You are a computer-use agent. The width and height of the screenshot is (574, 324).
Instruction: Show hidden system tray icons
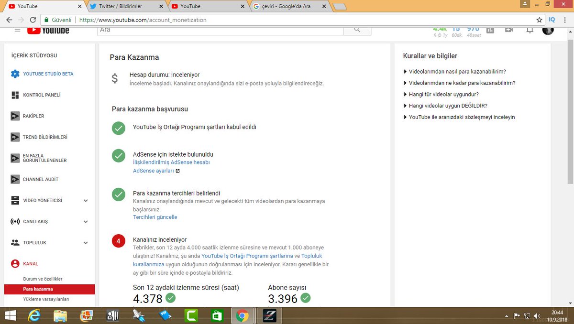[x=508, y=316]
